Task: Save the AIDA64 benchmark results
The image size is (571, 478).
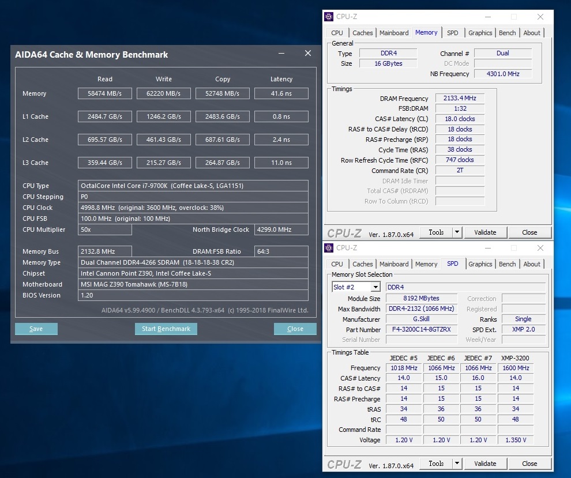Action: point(36,329)
